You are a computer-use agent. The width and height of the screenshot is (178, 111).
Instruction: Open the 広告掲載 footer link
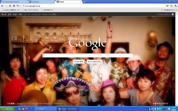pos(11,104)
